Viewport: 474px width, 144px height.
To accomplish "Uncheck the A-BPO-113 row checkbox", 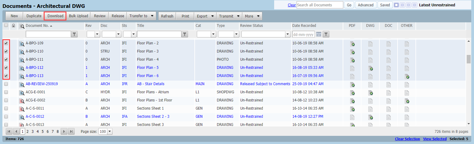I will (6, 76).
